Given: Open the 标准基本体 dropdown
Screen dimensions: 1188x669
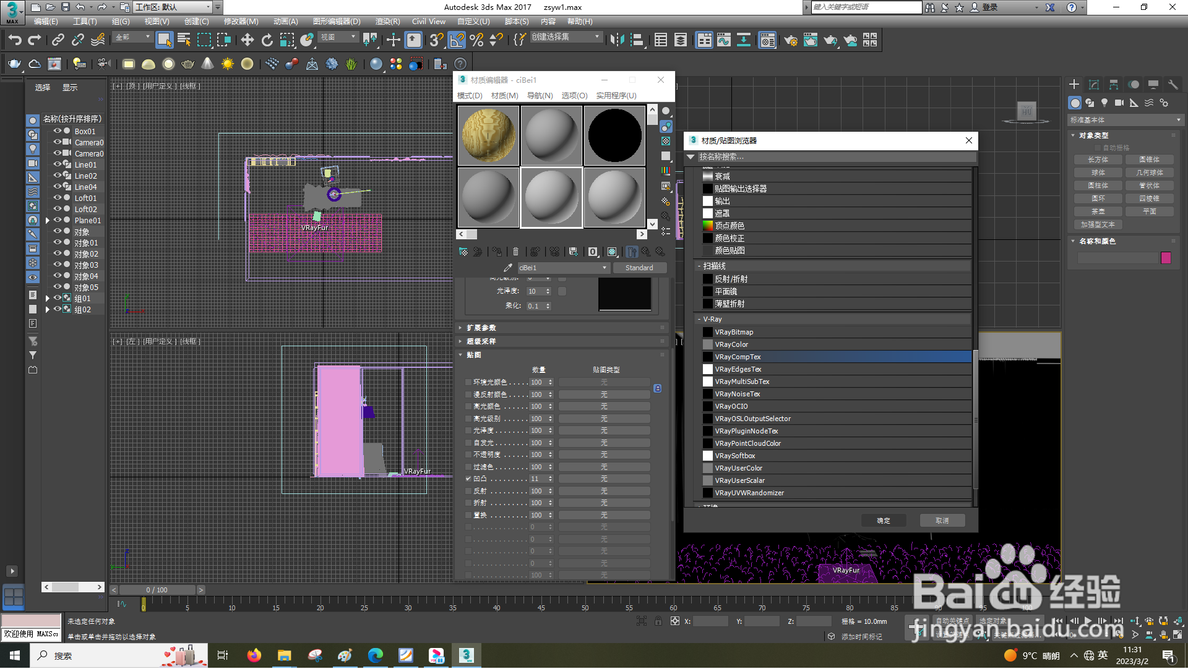Looking at the screenshot, I should [x=1126, y=120].
